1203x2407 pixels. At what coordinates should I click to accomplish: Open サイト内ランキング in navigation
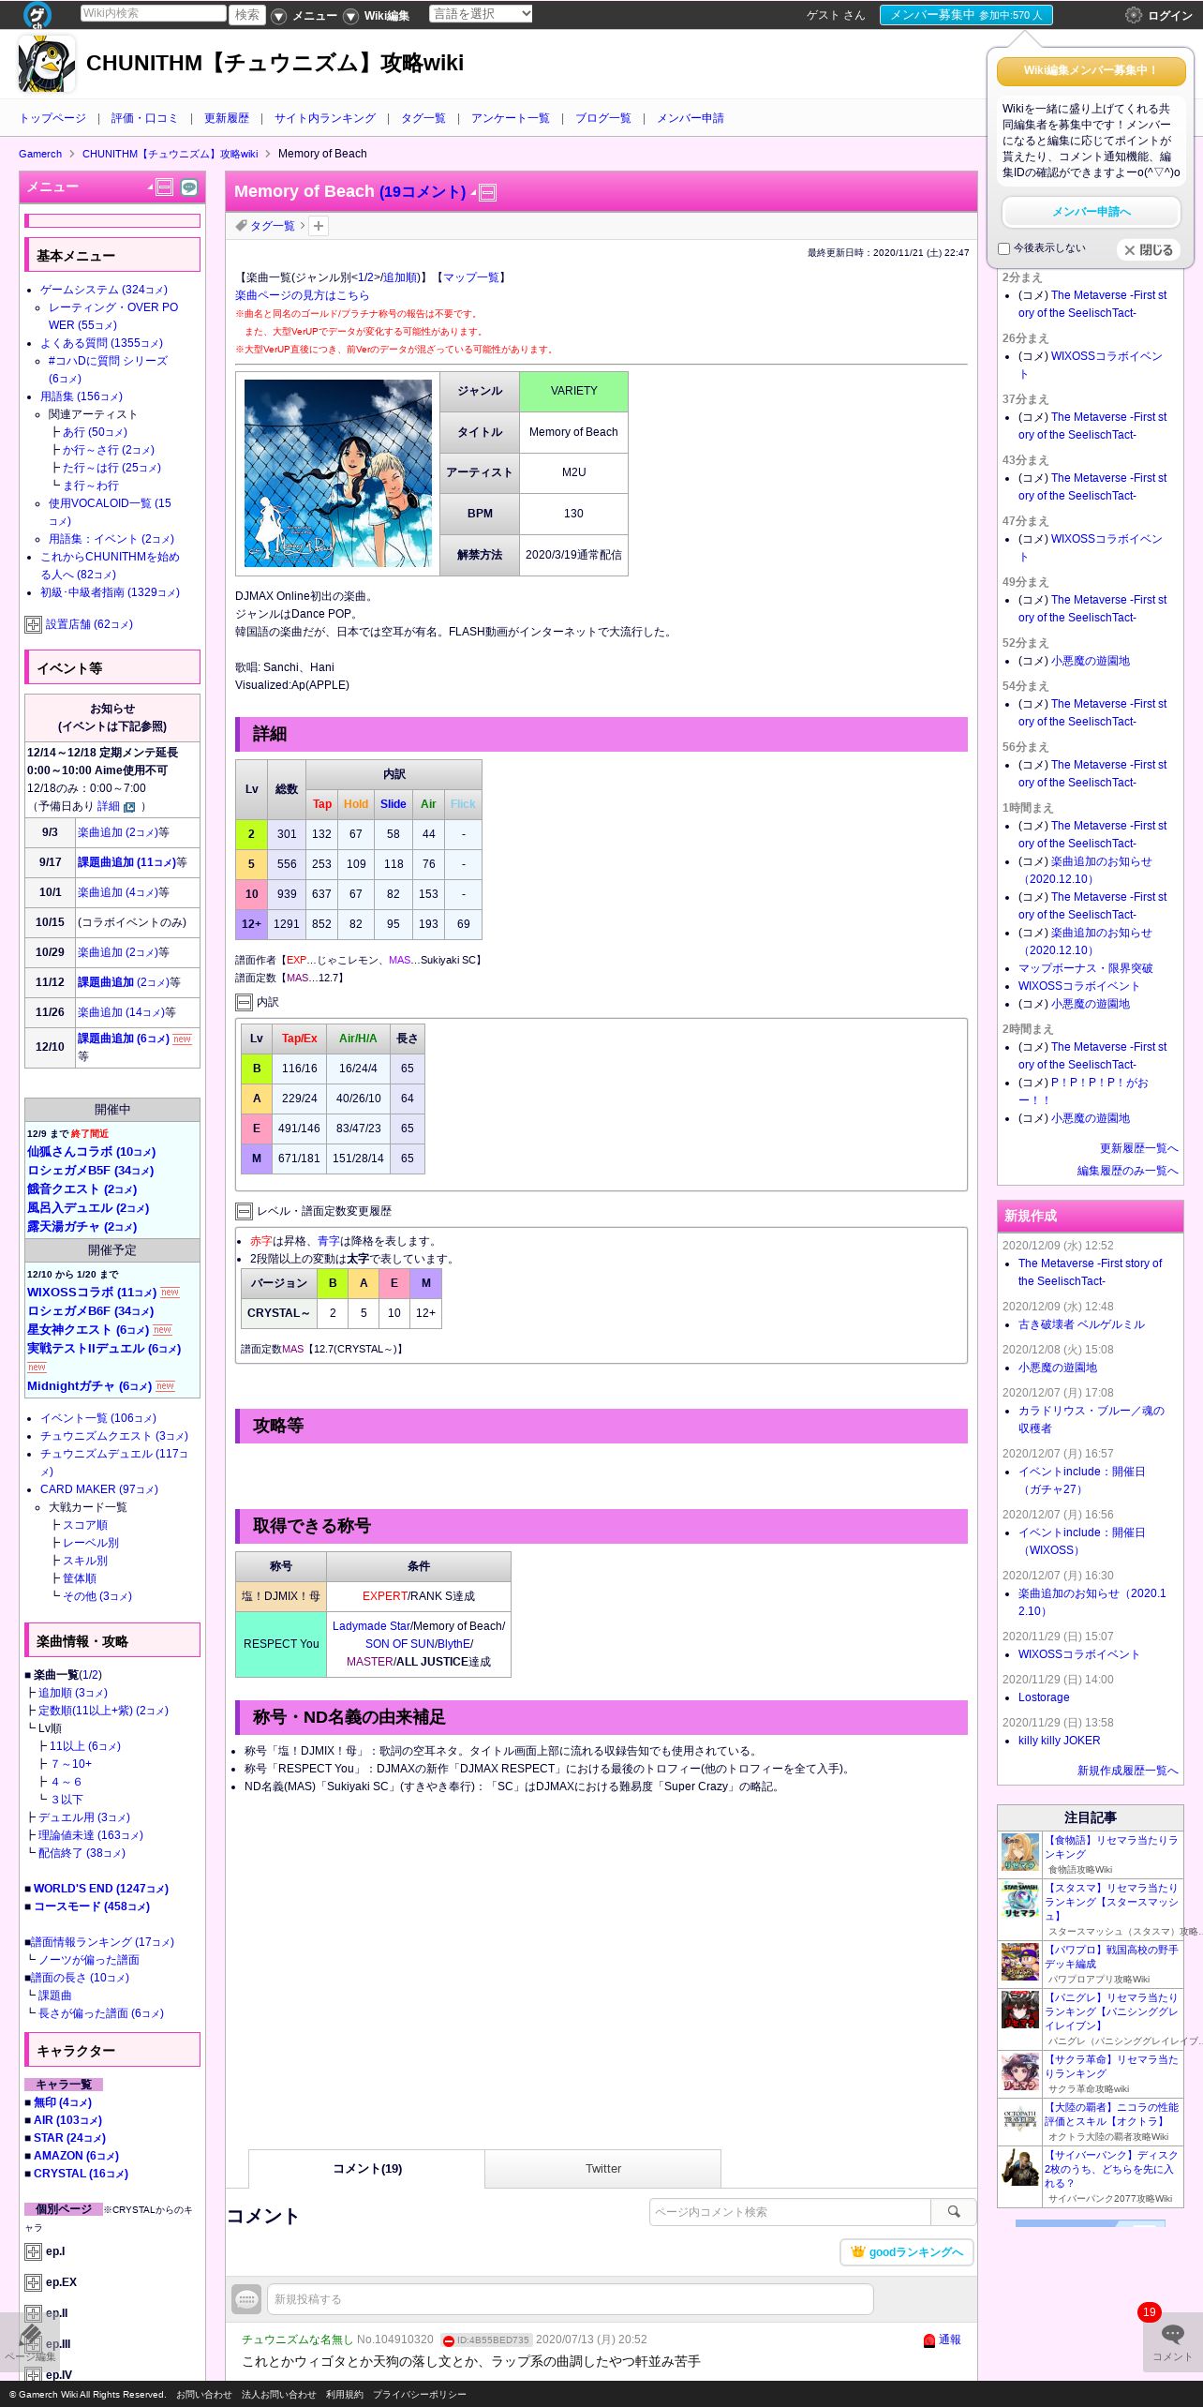click(325, 118)
